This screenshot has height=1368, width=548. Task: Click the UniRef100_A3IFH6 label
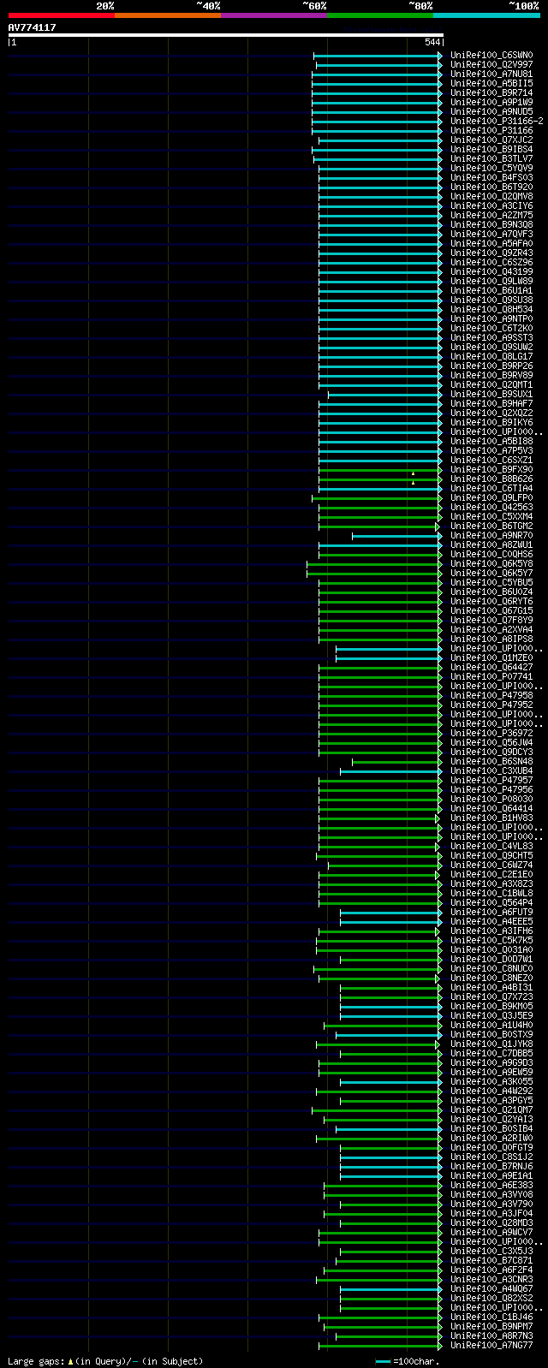click(x=491, y=931)
